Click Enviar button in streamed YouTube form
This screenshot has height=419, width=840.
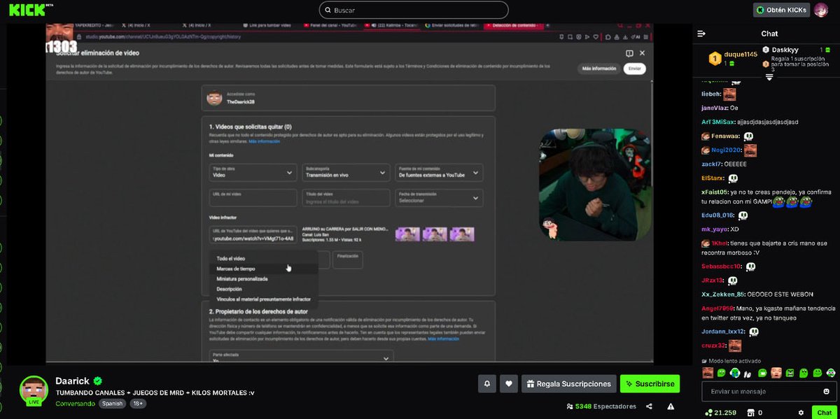pyautogui.click(x=635, y=69)
